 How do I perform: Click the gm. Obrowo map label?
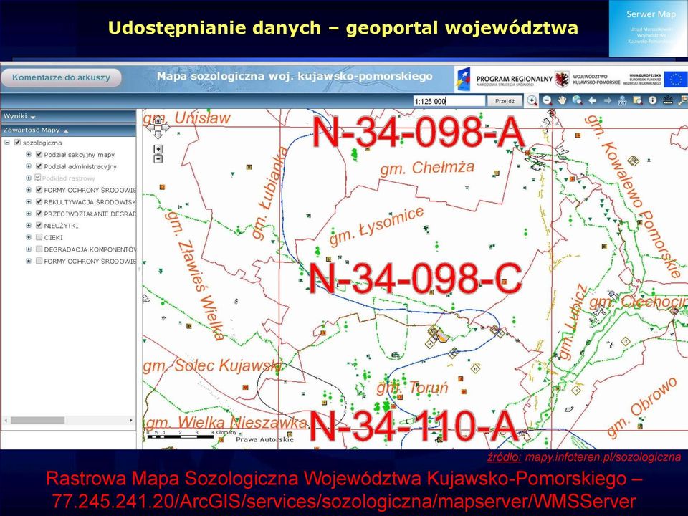pos(642,407)
